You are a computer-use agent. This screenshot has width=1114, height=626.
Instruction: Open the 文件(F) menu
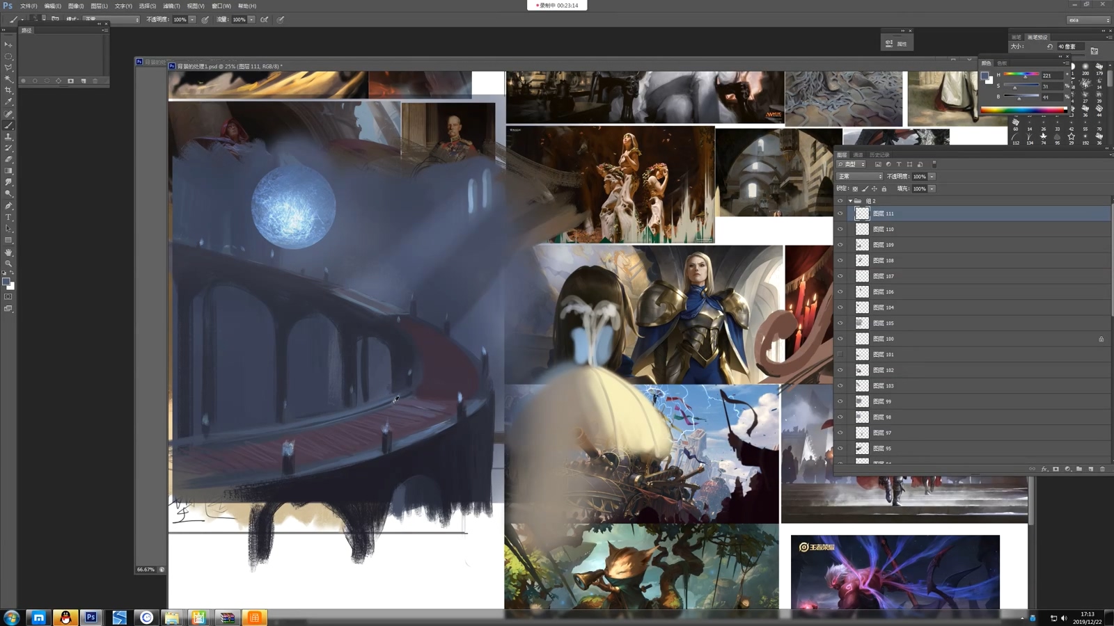point(29,6)
